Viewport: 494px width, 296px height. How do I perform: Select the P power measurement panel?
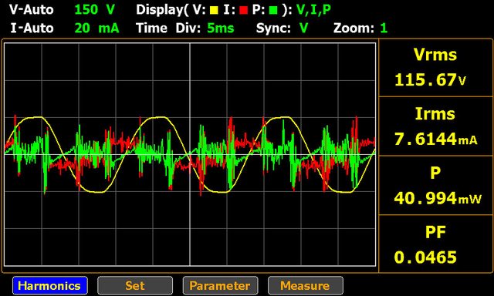coord(435,185)
